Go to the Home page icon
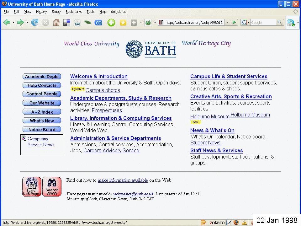 pos(56,23)
